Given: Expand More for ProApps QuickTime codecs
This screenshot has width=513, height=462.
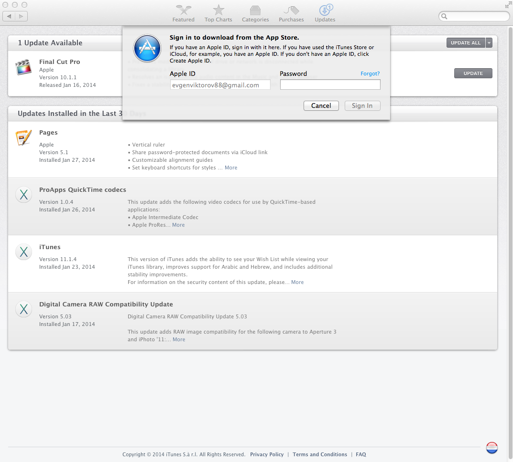Looking at the screenshot, I should pyautogui.click(x=178, y=225).
